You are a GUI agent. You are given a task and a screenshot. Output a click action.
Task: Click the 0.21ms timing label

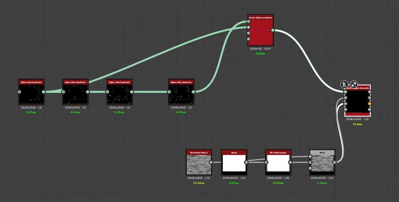tap(234, 183)
